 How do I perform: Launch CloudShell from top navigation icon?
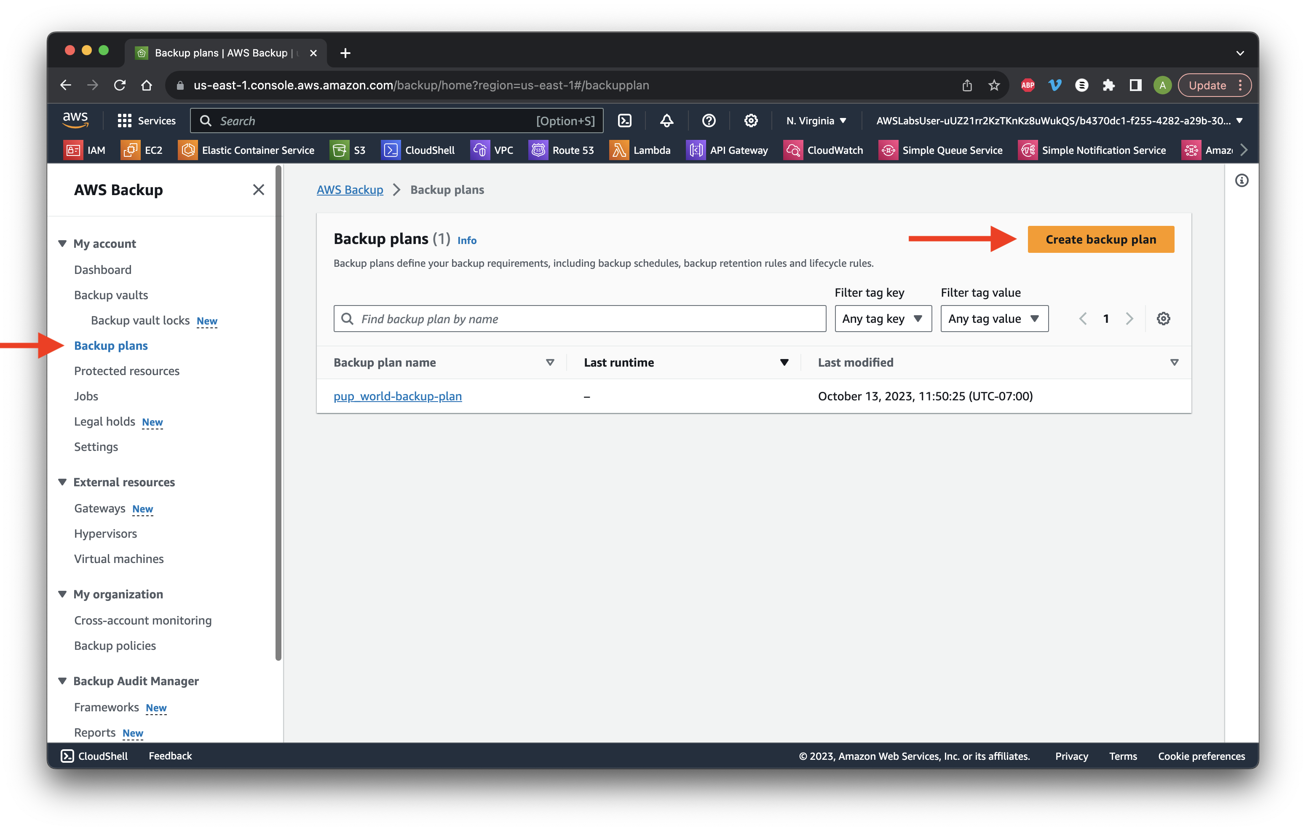[625, 121]
